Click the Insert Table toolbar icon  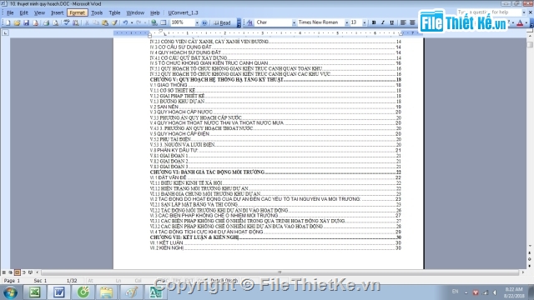tap(164, 22)
